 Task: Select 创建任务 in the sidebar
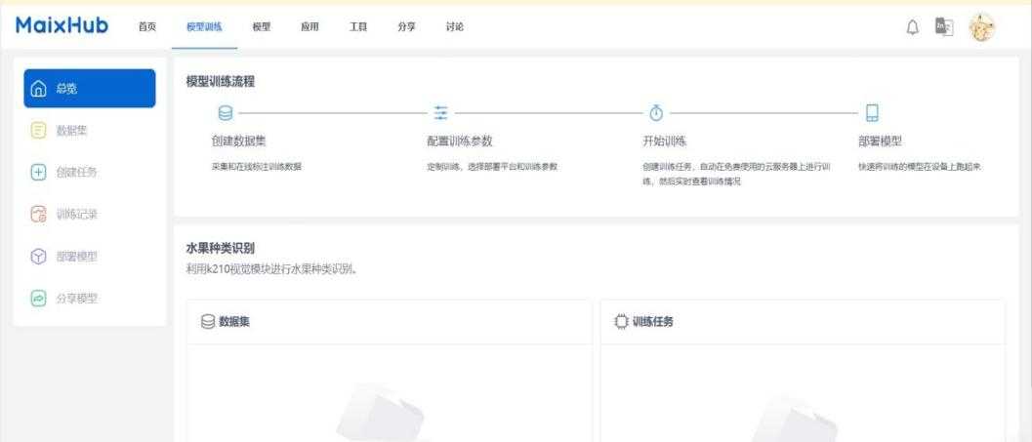tap(74, 173)
